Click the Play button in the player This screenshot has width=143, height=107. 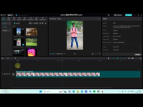tap(75, 54)
